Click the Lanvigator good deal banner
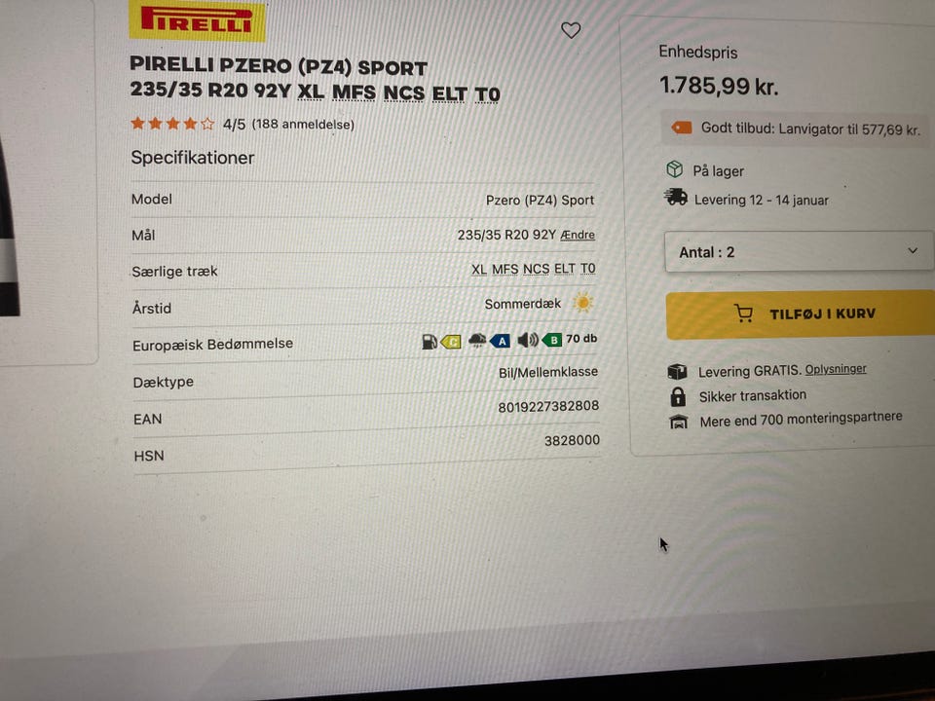The image size is (935, 701). (797, 129)
